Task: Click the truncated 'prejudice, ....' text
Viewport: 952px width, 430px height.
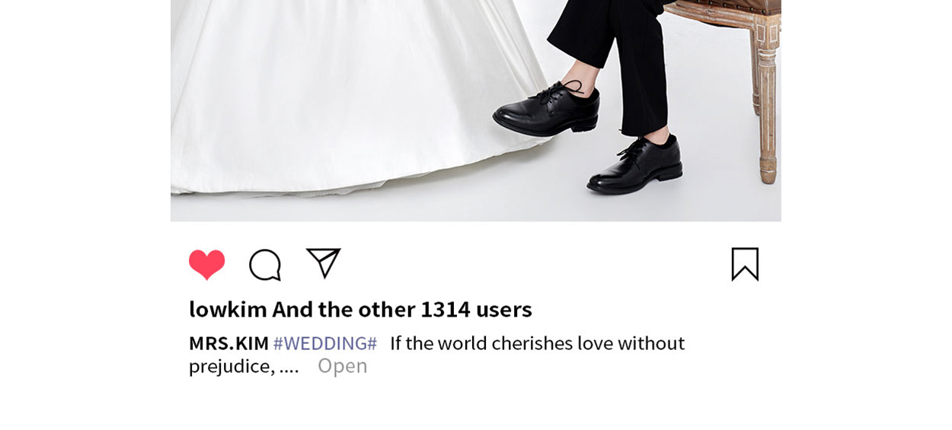Action: pyautogui.click(x=244, y=366)
